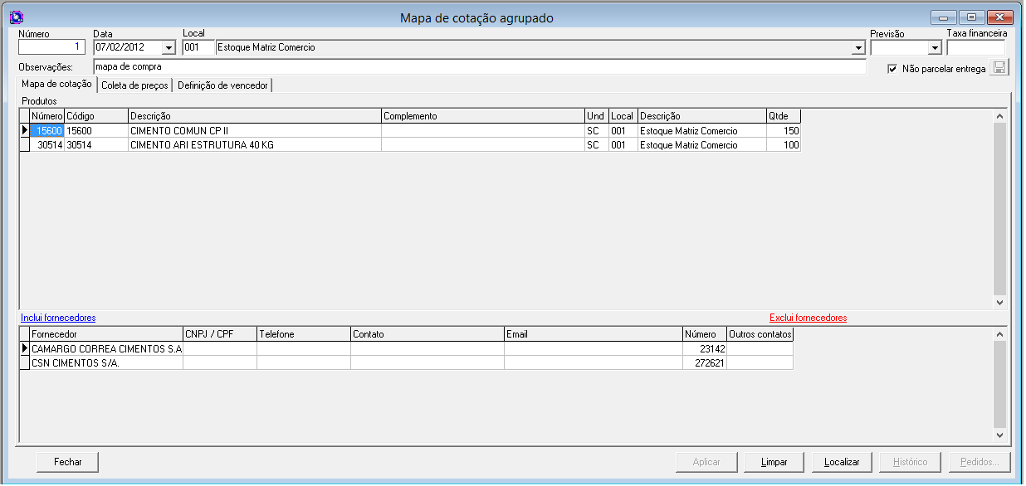Click into the Observações text field

(479, 66)
